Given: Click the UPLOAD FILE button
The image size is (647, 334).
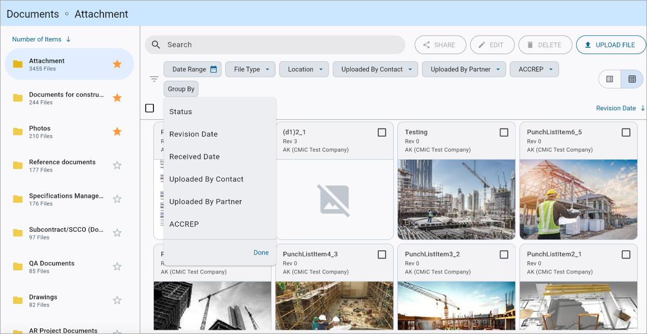Looking at the screenshot, I should click(610, 45).
